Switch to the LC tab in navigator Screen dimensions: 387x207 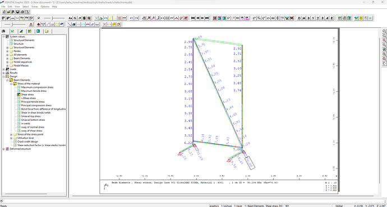click(12, 31)
